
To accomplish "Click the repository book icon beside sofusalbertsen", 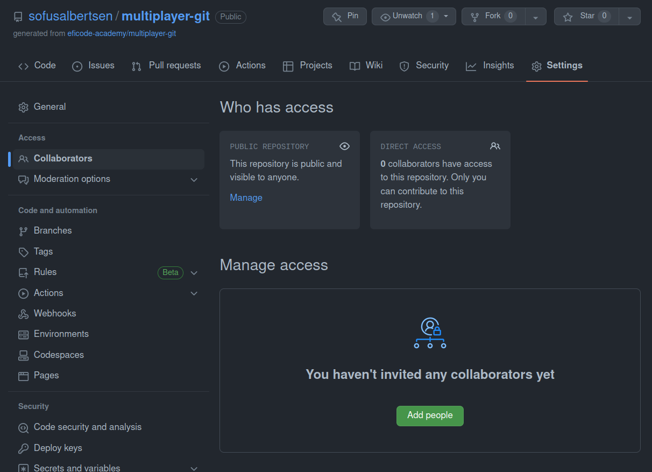I will [x=18, y=17].
